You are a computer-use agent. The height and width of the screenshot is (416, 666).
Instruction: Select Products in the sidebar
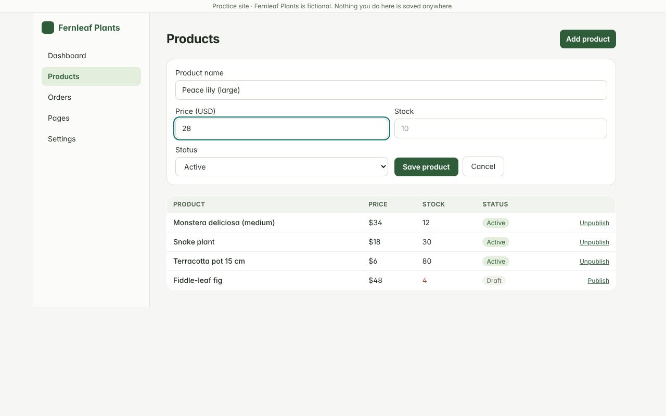91,76
